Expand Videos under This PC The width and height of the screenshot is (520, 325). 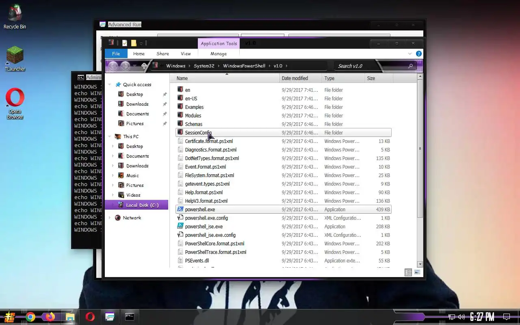click(x=113, y=195)
